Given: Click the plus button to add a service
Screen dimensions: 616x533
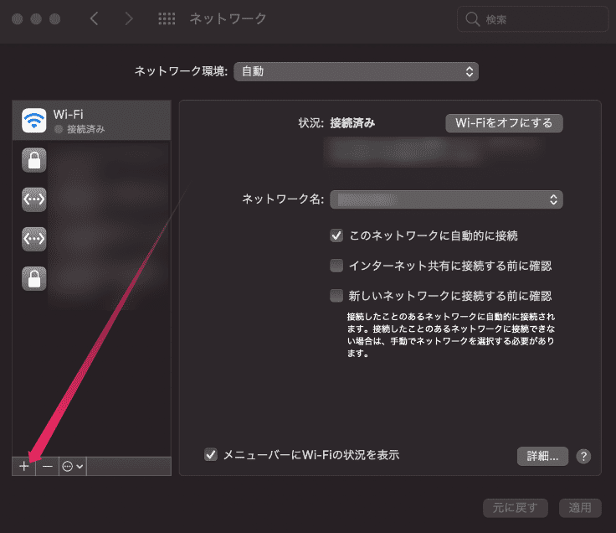Looking at the screenshot, I should pyautogui.click(x=24, y=466).
